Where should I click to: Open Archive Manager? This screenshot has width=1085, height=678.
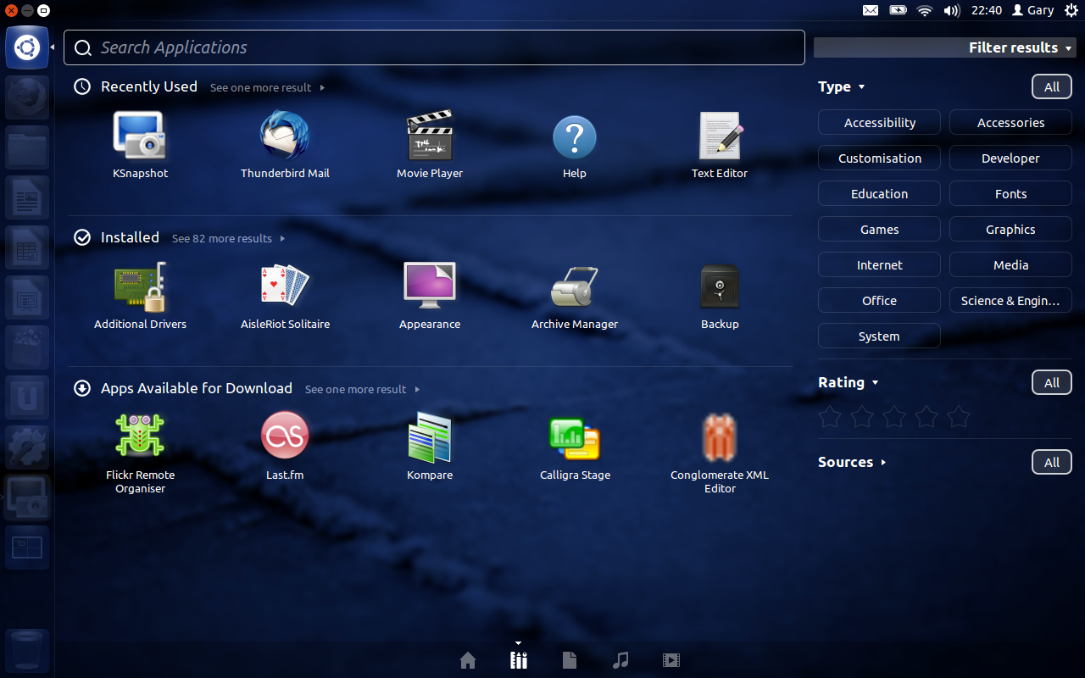point(575,286)
